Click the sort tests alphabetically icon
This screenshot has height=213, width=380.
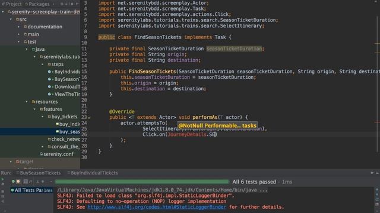click(x=26, y=182)
